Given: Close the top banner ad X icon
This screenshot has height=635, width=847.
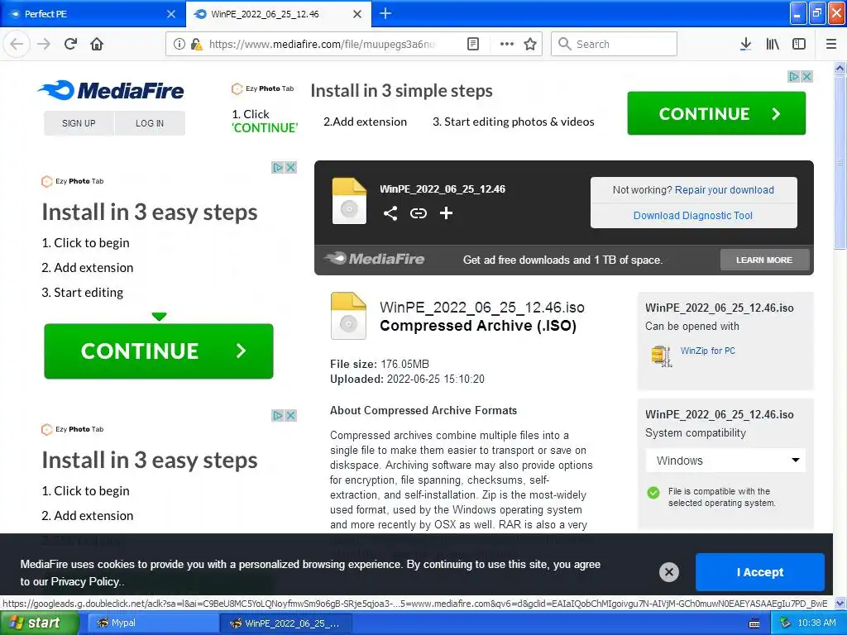Looking at the screenshot, I should [807, 76].
